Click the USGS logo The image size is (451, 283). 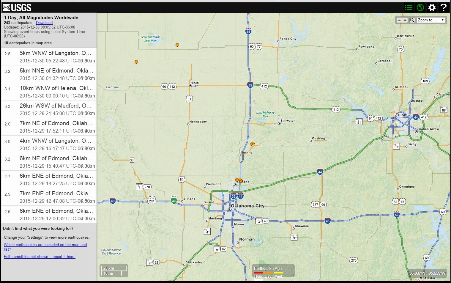click(x=17, y=7)
